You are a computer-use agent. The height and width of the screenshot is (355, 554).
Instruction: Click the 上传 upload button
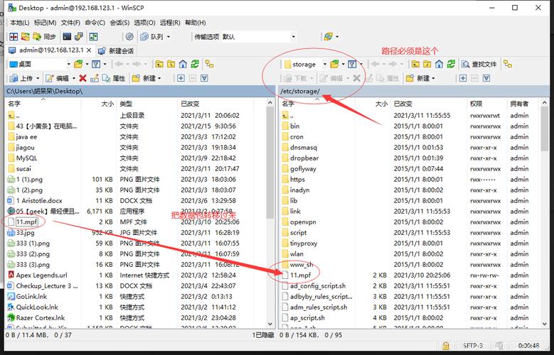pos(21,78)
